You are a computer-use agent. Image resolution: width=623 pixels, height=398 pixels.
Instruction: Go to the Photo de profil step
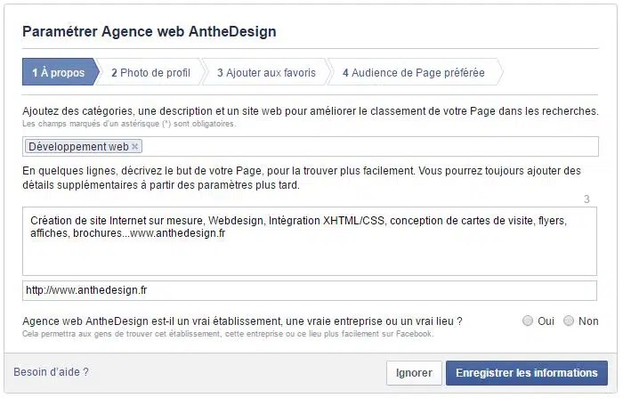click(x=148, y=73)
